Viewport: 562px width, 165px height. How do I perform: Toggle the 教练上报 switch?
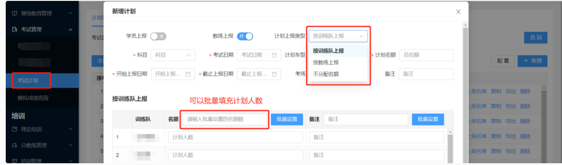pos(245,36)
